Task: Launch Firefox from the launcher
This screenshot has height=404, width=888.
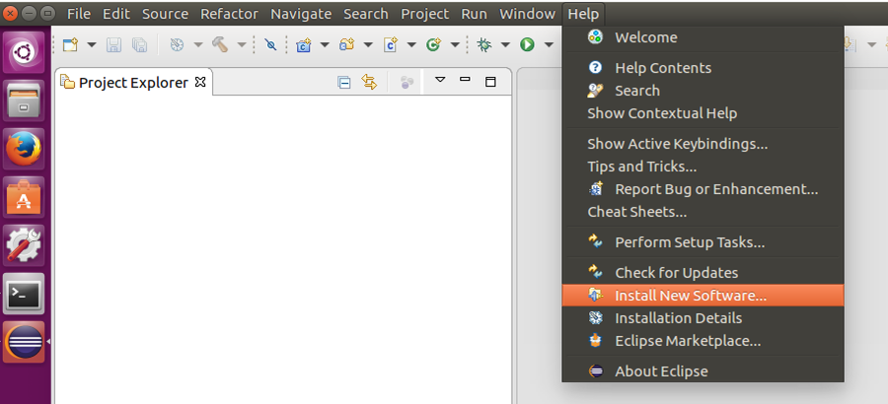Action: point(24,149)
